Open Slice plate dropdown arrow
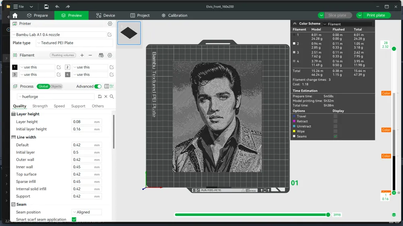This screenshot has width=403, height=226. 321,15
